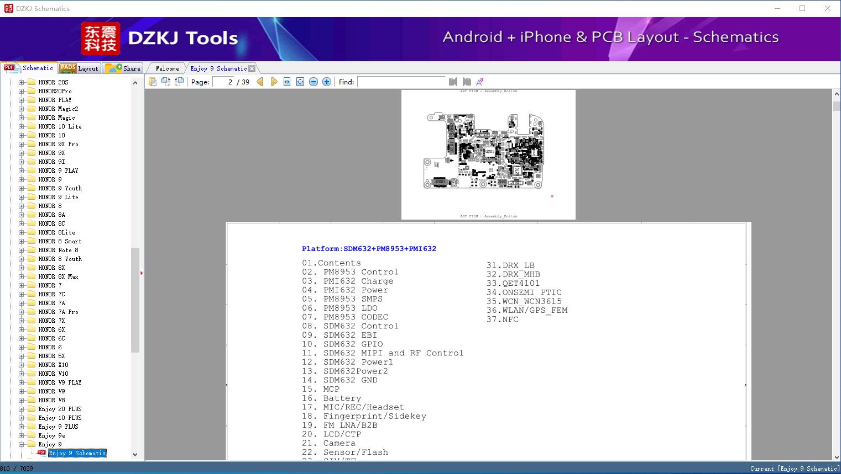Zoom out with the minus icon
The height and width of the screenshot is (474, 841).
pyautogui.click(x=314, y=82)
